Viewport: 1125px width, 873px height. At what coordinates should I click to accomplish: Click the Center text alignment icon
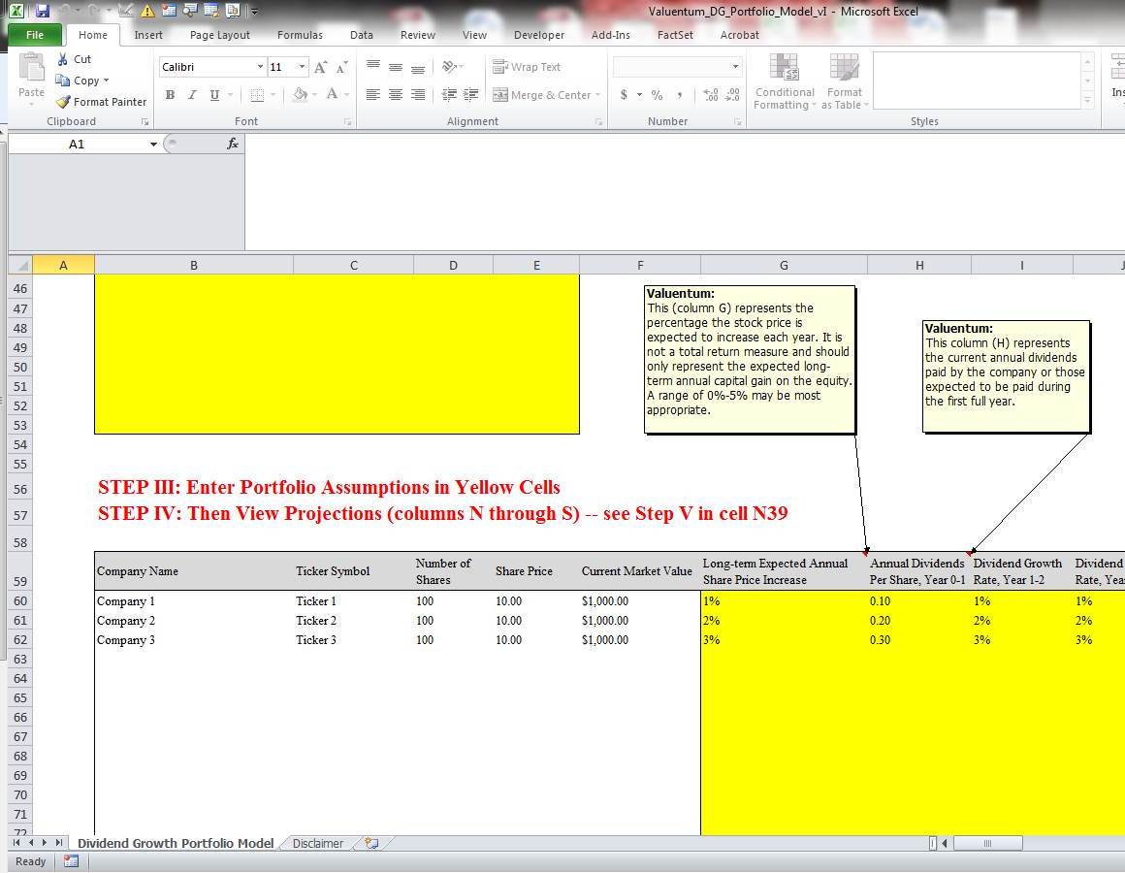[396, 94]
